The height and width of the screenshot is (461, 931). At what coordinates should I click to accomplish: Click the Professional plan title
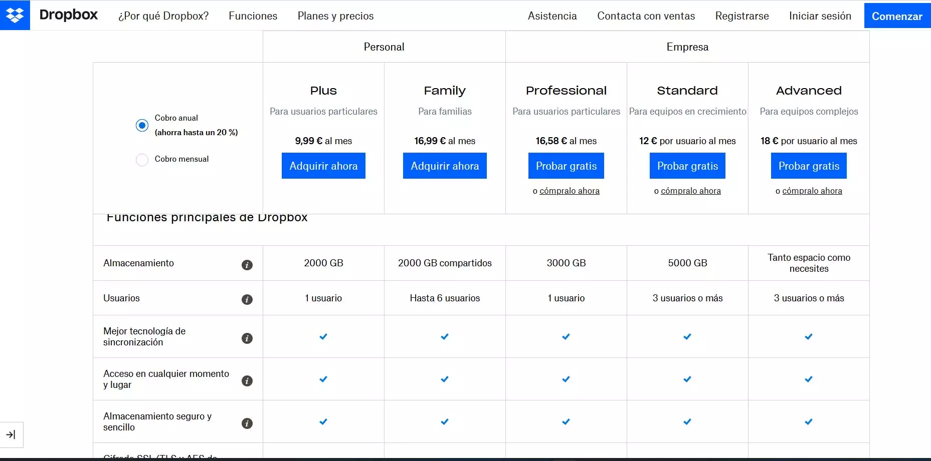(566, 91)
